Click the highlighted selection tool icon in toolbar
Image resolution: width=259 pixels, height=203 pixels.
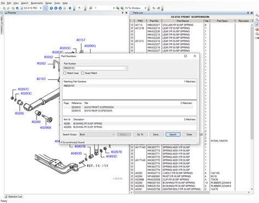click(x=45, y=8)
